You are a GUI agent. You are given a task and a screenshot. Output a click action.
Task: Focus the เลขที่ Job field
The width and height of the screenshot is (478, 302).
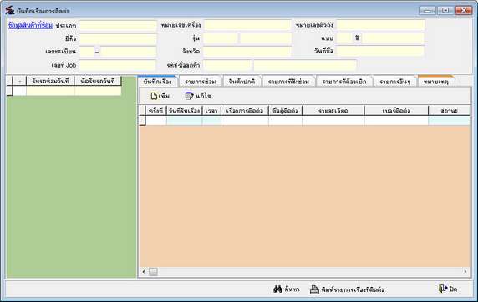(x=117, y=65)
